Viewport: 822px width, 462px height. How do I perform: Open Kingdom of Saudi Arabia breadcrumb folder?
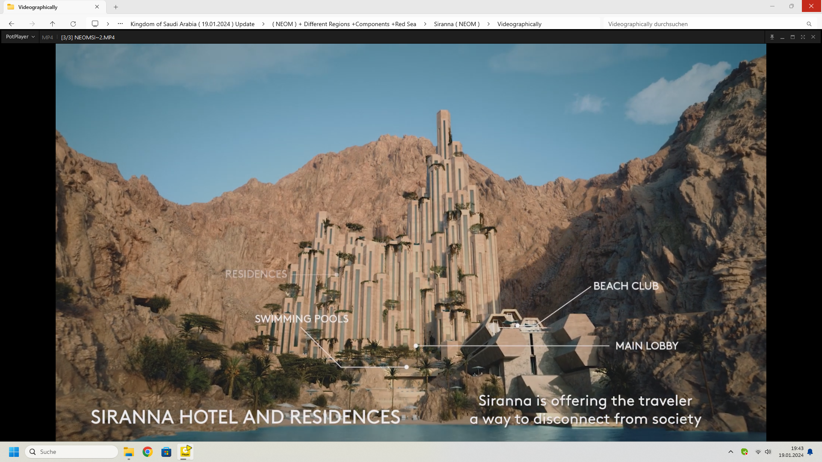[192, 24]
